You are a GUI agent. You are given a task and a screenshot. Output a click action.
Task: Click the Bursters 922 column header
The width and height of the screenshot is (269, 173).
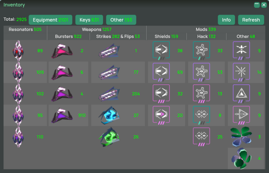tap(68, 36)
